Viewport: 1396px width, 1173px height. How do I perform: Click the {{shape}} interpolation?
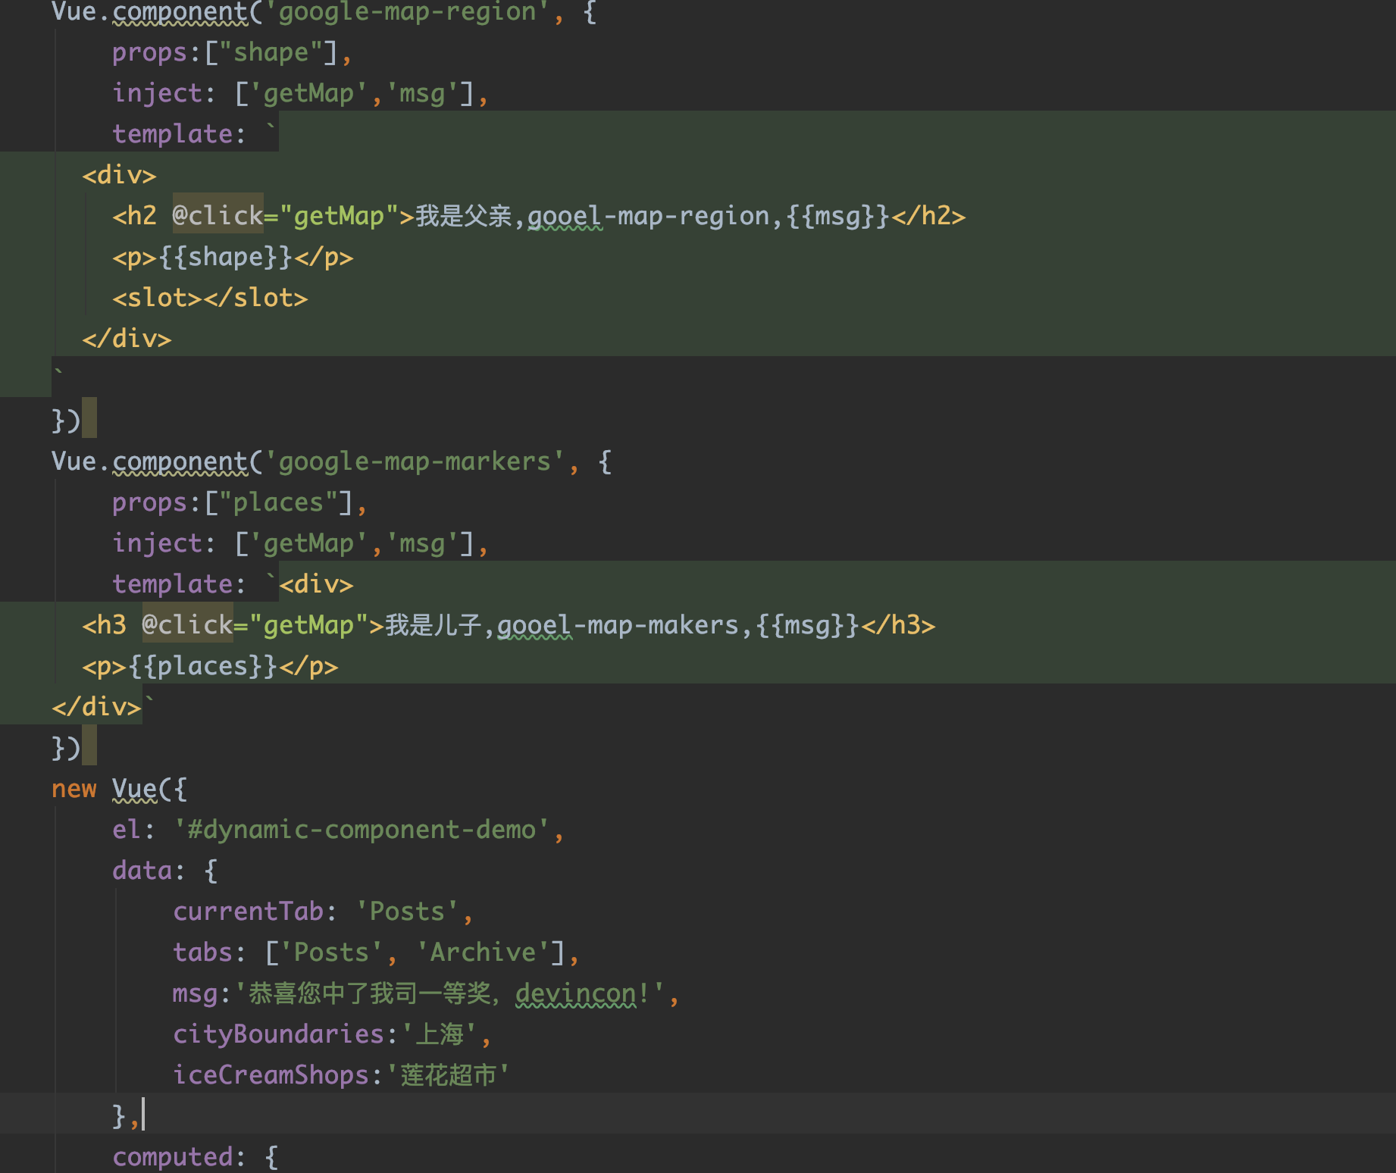[x=225, y=258]
